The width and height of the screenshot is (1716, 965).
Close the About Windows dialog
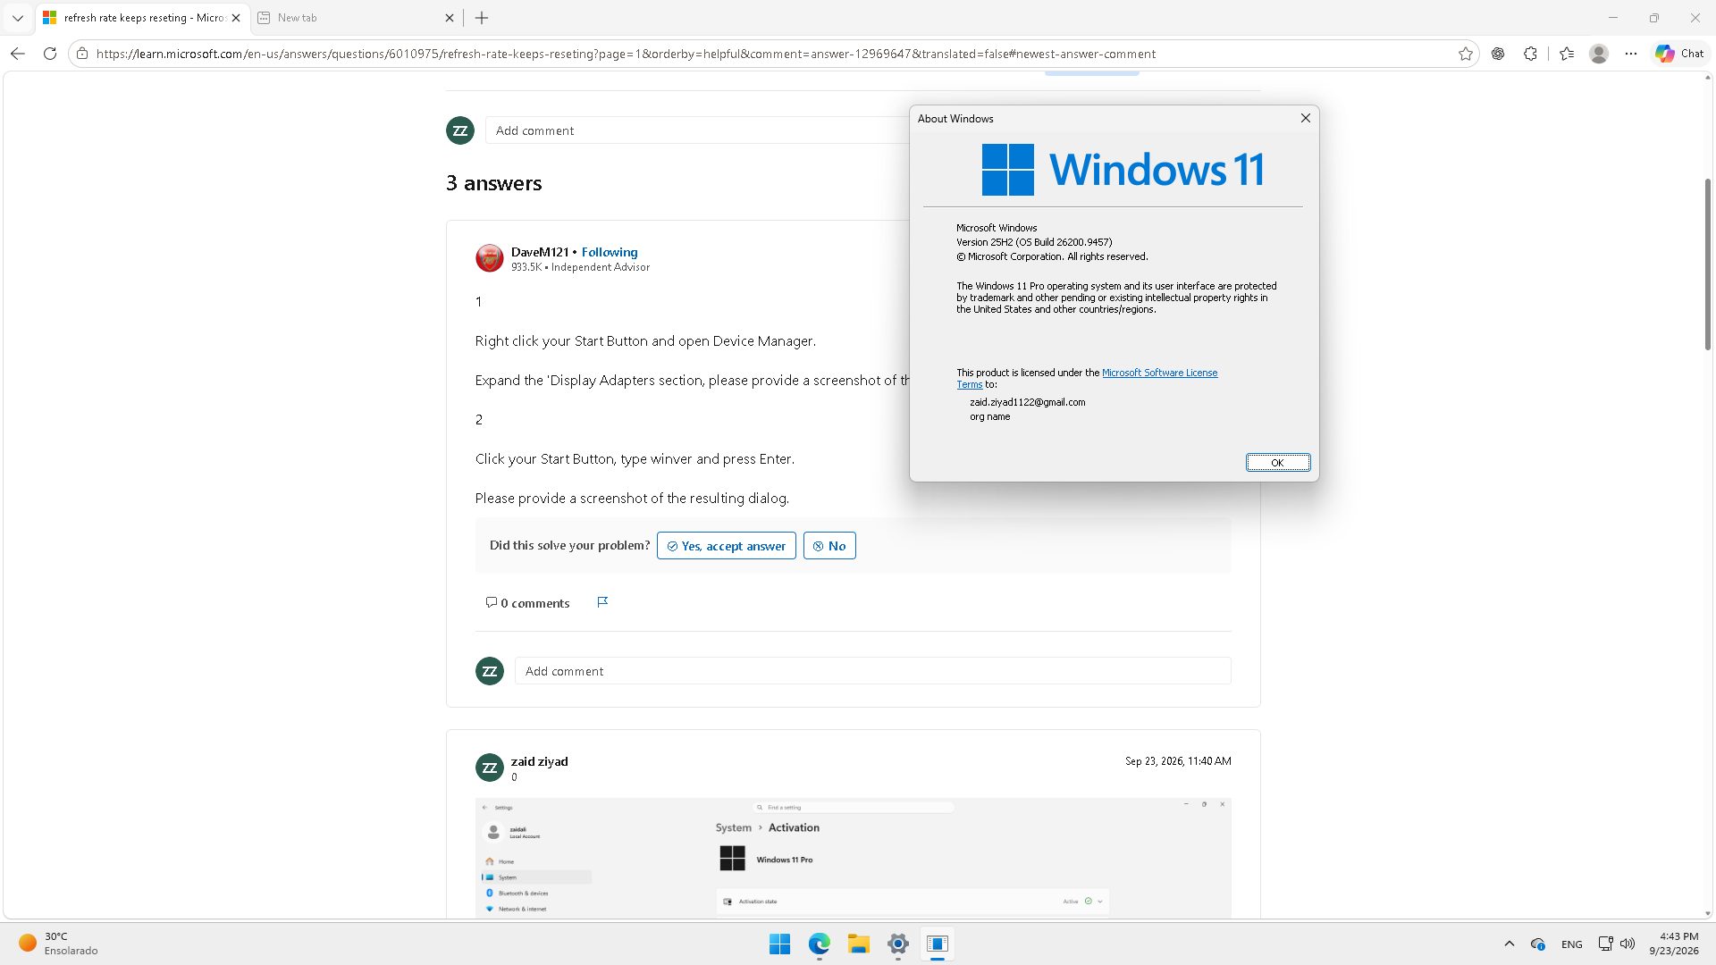(1305, 118)
